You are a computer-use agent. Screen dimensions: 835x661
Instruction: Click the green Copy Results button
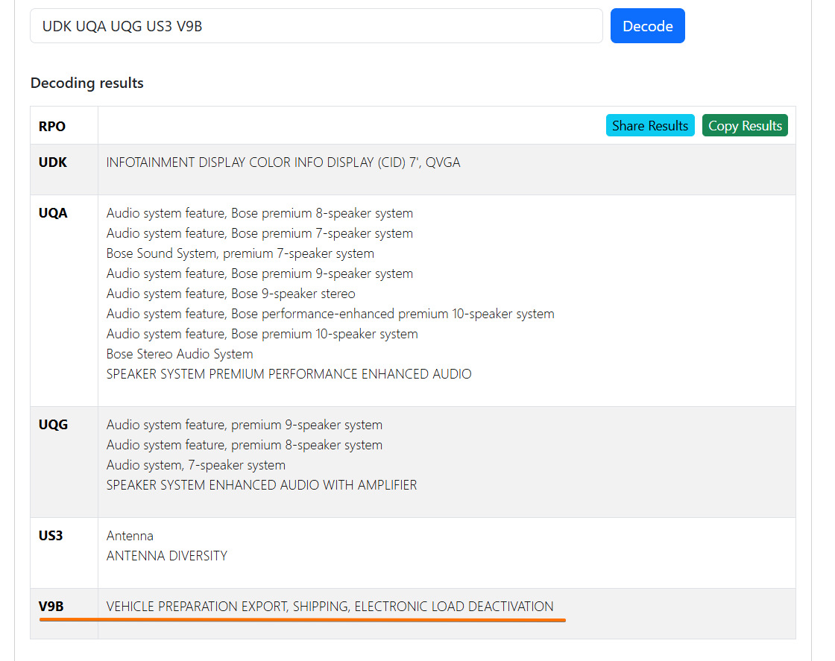tap(745, 126)
